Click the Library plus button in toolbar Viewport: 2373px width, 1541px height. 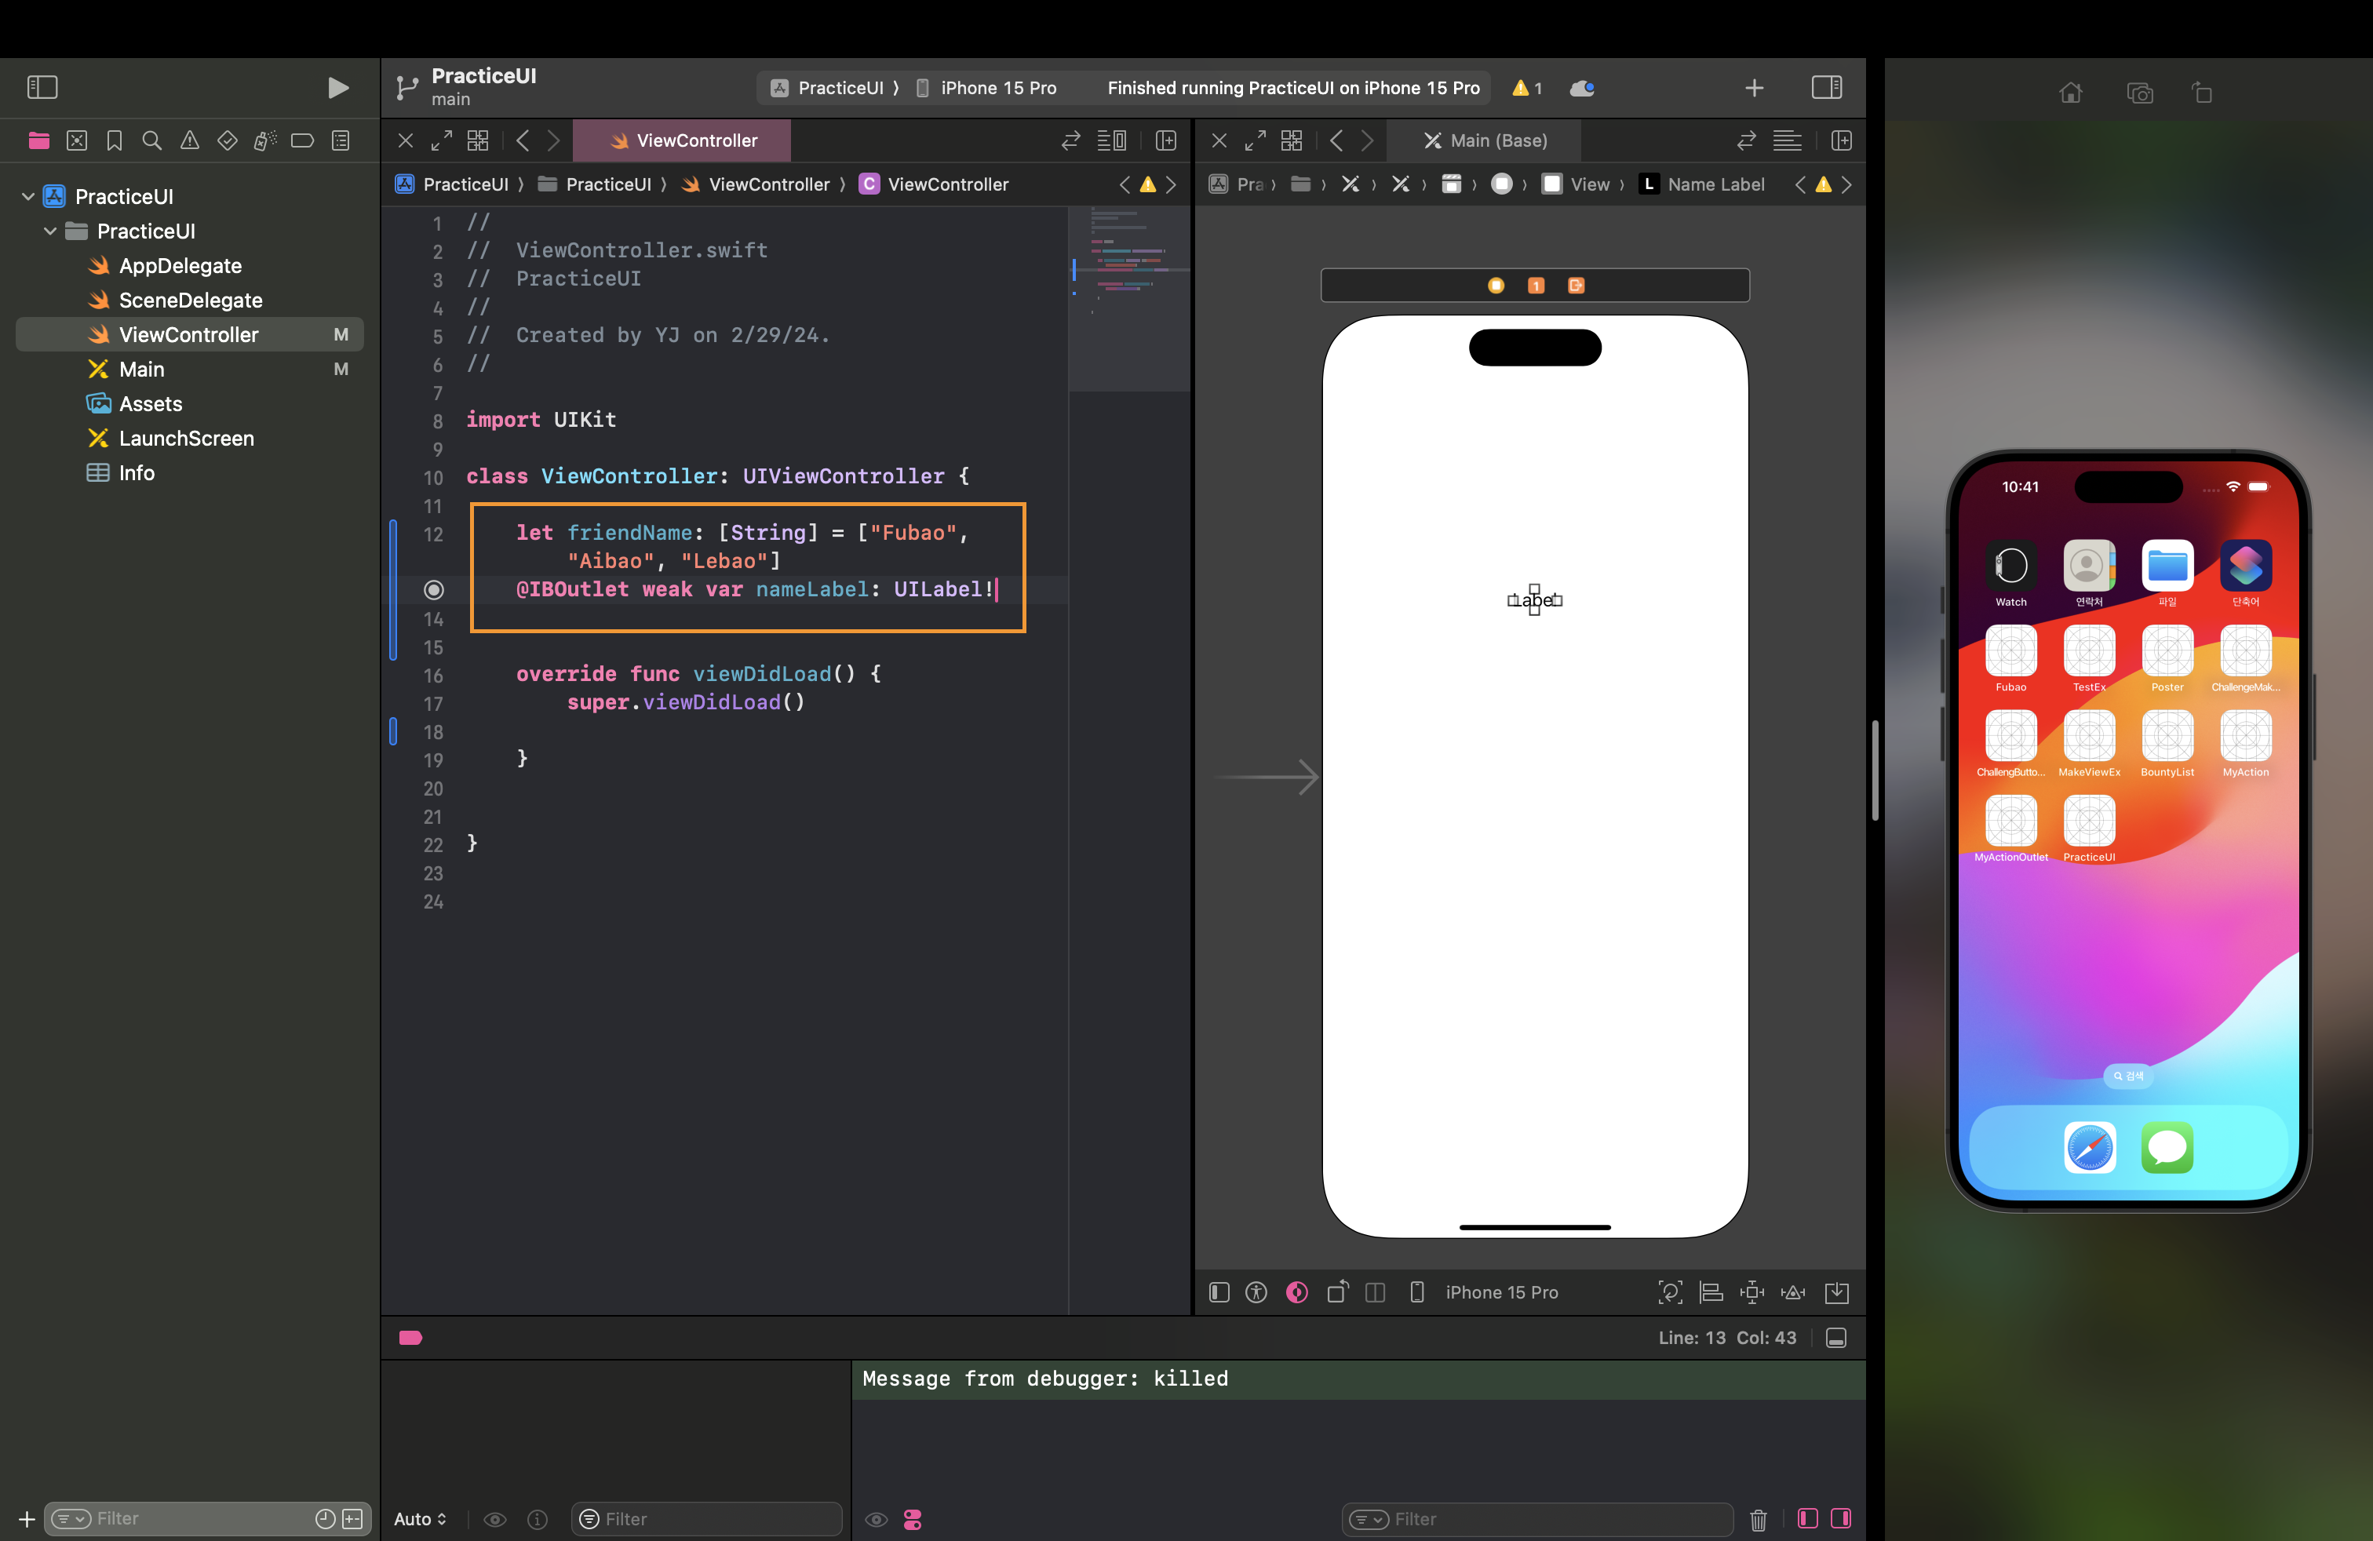tap(1754, 88)
